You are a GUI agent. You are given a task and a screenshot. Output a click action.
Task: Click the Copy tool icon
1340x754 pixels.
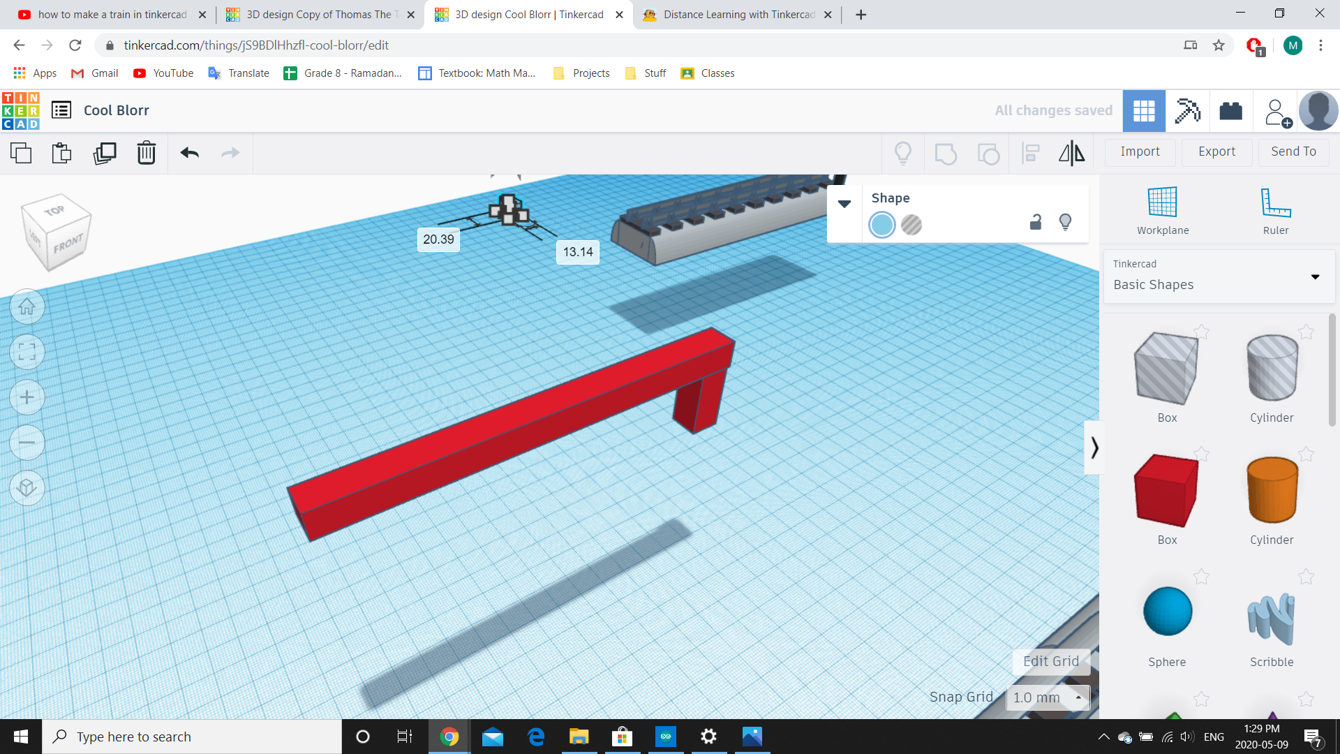[21, 152]
